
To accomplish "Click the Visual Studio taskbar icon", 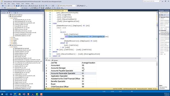I will pyautogui.click(x=24, y=94).
